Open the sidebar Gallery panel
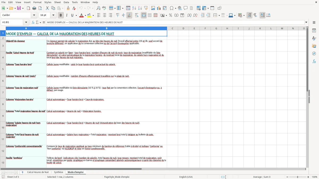Viewport: 319px width, 179px height. click(314, 46)
